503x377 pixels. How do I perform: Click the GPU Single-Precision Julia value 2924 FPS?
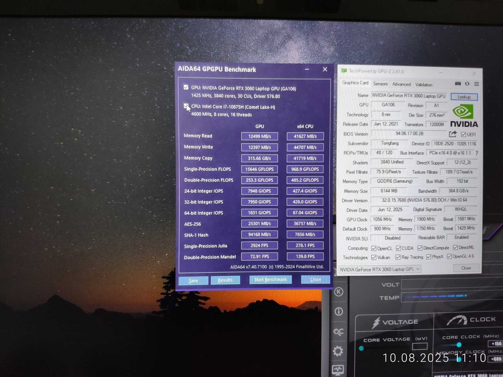coord(260,245)
